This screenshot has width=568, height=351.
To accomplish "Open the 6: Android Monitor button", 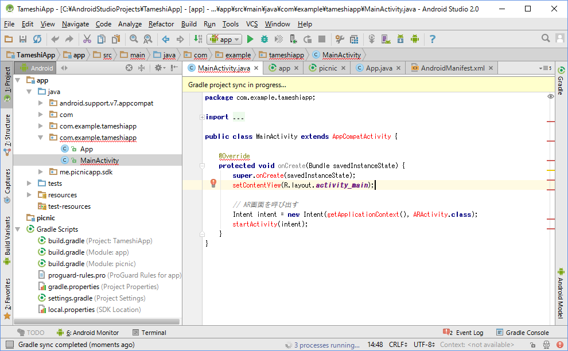I will 88,333.
